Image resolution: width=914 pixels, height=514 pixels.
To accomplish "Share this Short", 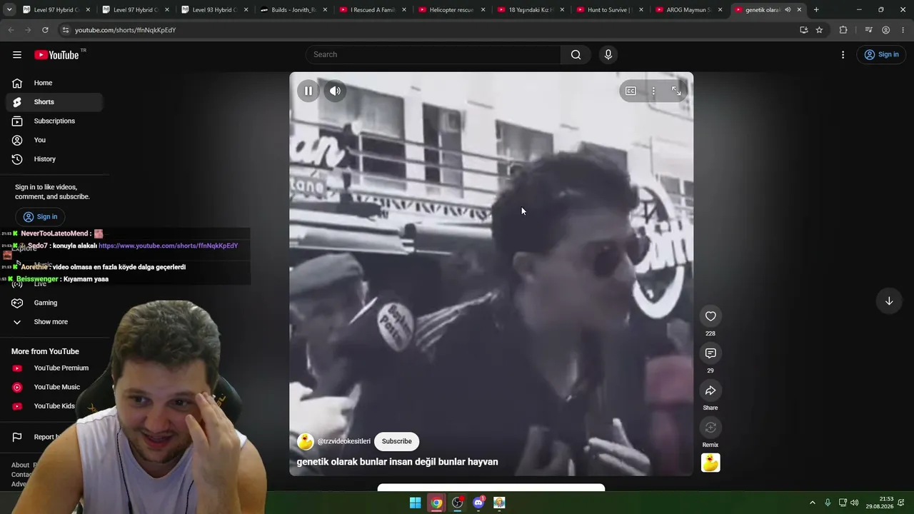I will [710, 390].
